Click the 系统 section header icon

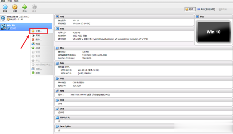click(57, 29)
